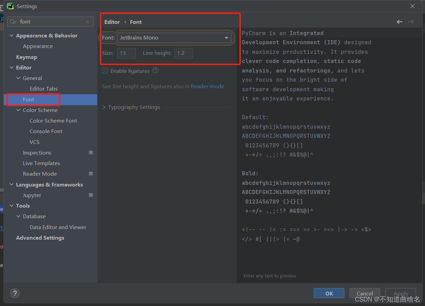Viewport: 425px width, 306px height.
Task: Collapse the Languages & Frameworks tree node
Action: pyautogui.click(x=12, y=185)
